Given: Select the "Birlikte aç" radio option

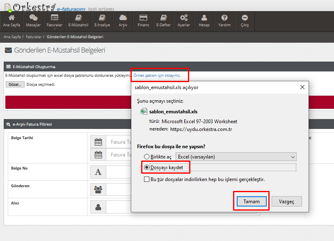Looking at the screenshot, I should 146,157.
